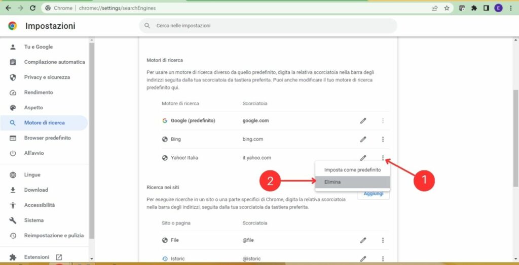Click the Chrome logo beside Impostazioni
This screenshot has width=519, height=265.
tap(13, 26)
